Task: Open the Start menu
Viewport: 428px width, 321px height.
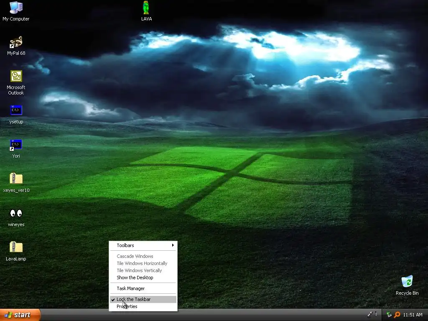Action: click(20, 315)
